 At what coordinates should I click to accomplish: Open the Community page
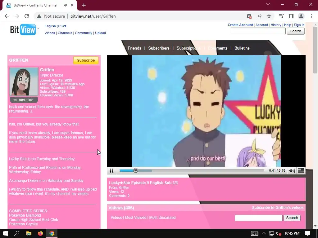pos(84,33)
